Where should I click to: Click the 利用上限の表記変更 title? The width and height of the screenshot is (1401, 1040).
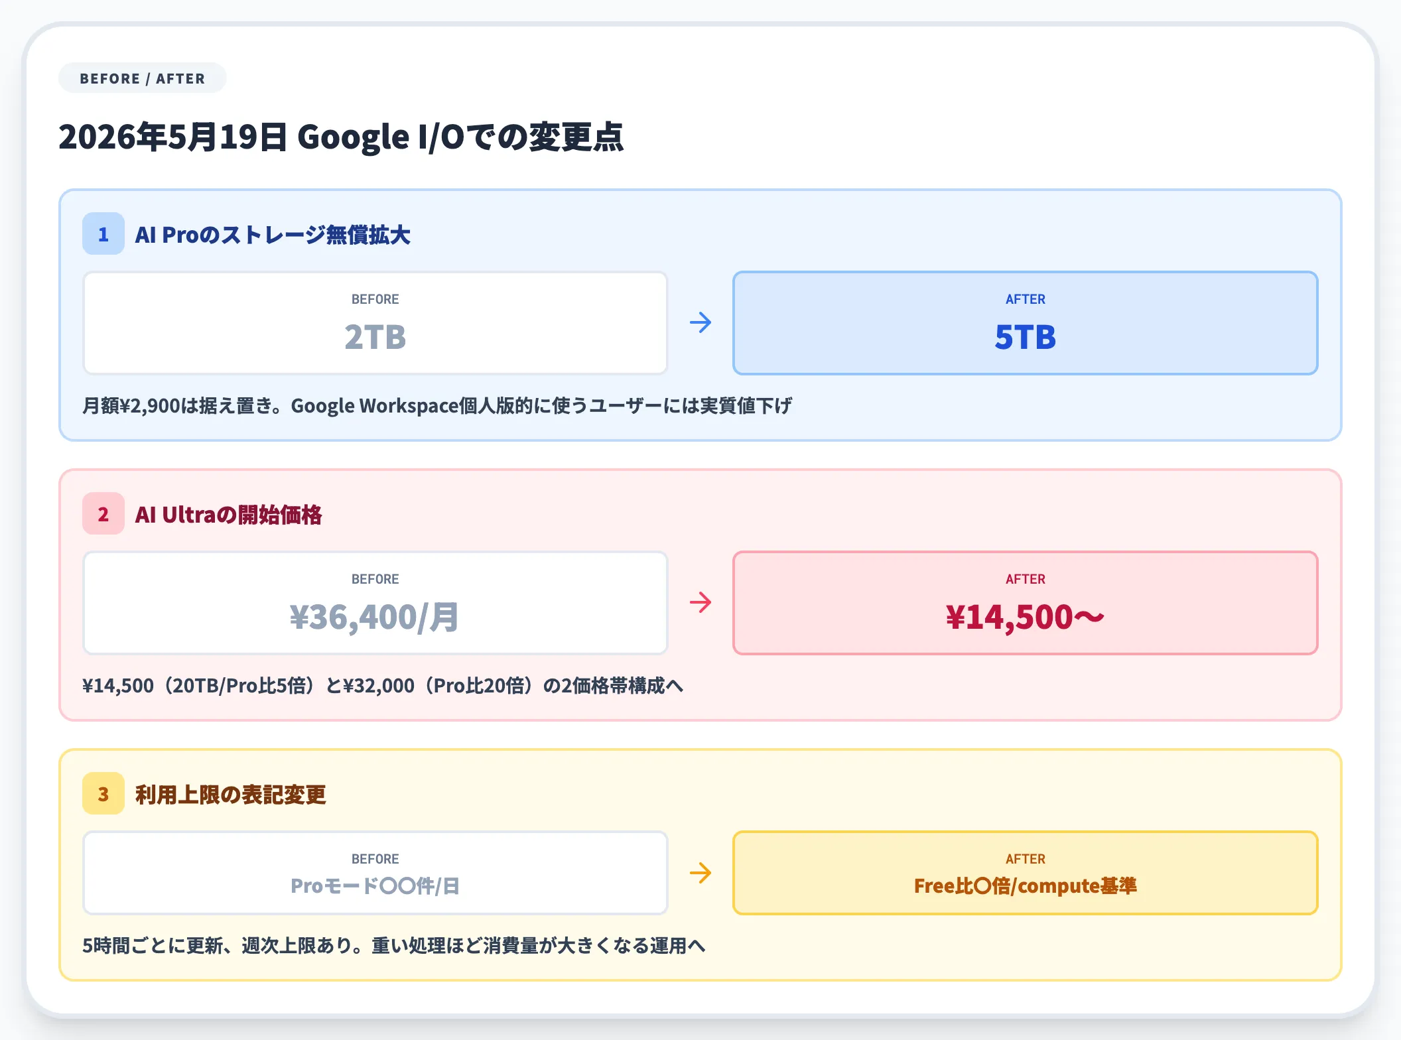230,795
